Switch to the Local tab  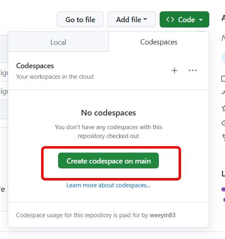point(58,42)
